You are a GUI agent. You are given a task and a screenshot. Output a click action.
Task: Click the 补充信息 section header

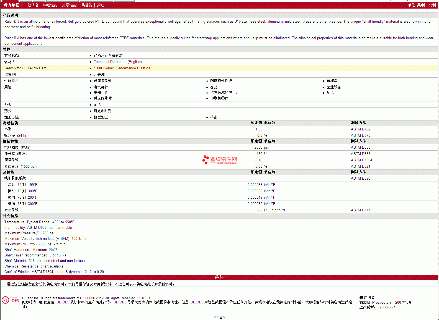(x=11, y=216)
